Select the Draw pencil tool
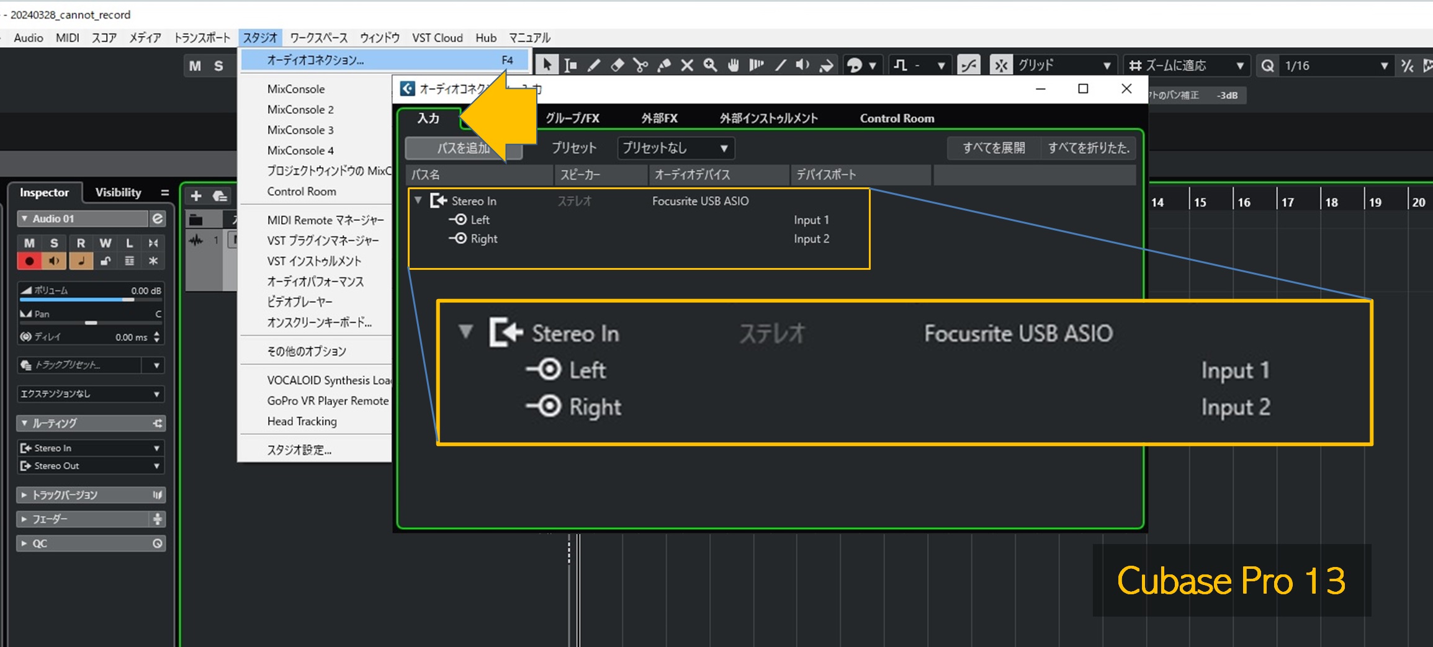 tap(594, 65)
